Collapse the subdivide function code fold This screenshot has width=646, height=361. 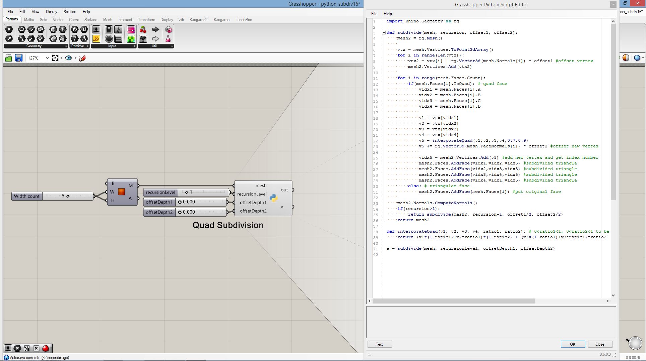[384, 33]
